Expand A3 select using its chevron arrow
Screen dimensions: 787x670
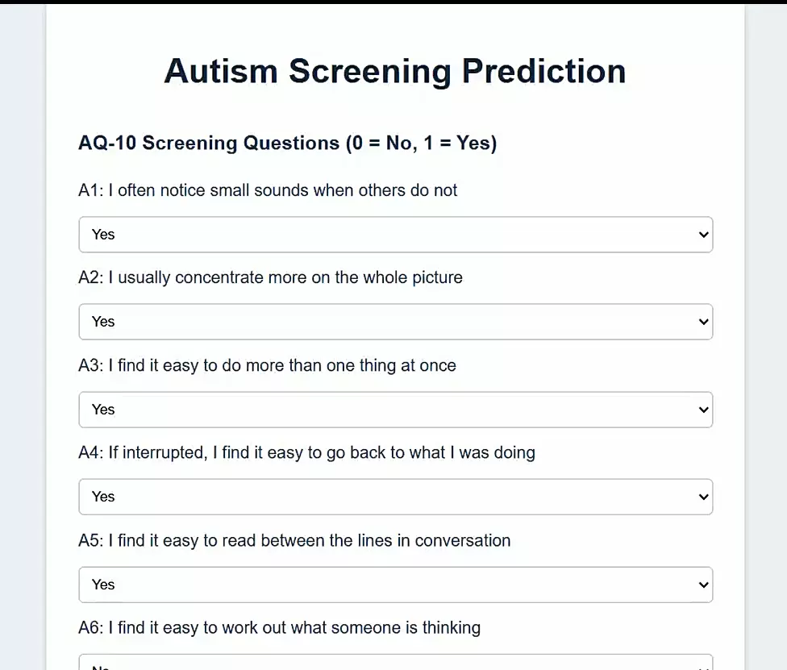pyautogui.click(x=703, y=410)
